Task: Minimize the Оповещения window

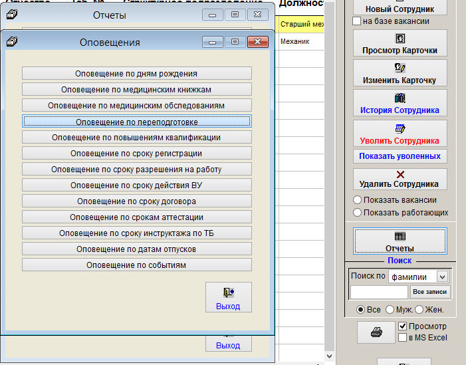Action: (x=213, y=42)
